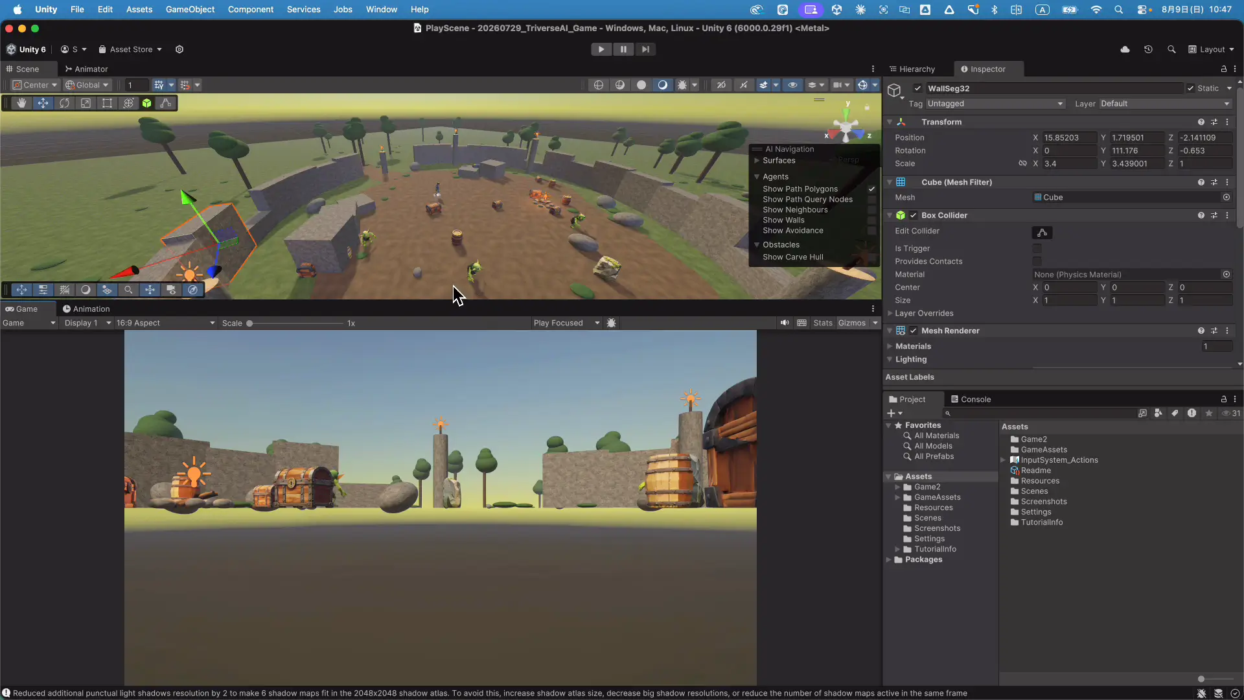Select Wireframe draw mode icon
Viewport: 1244px width, 700px height.
click(x=599, y=85)
